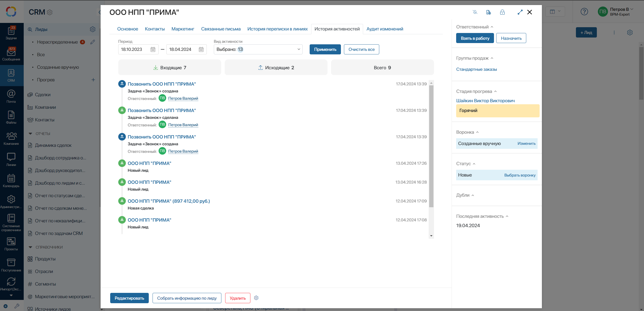Collapse the Дубли section
This screenshot has width=644, height=311.
[473, 195]
